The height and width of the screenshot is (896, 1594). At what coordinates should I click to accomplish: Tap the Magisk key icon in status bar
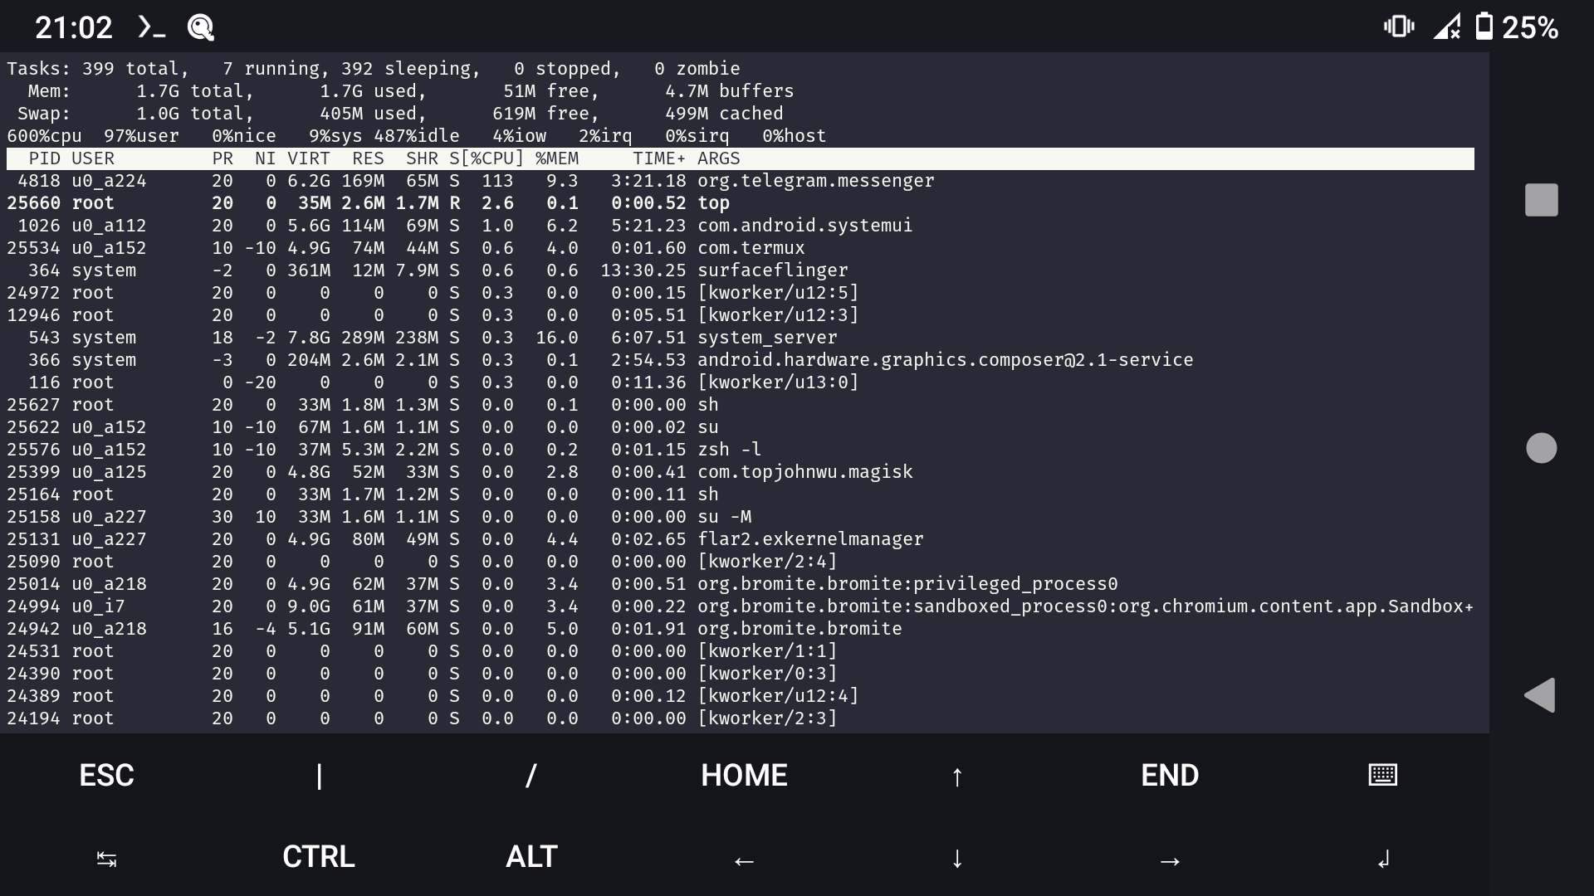[x=199, y=27]
